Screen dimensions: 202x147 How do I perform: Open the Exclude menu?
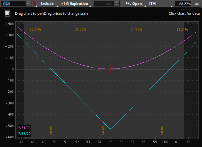pos(47,4)
